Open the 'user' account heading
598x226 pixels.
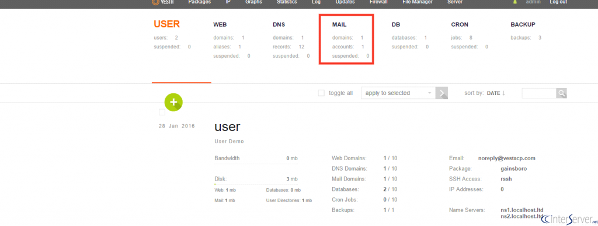tap(227, 127)
